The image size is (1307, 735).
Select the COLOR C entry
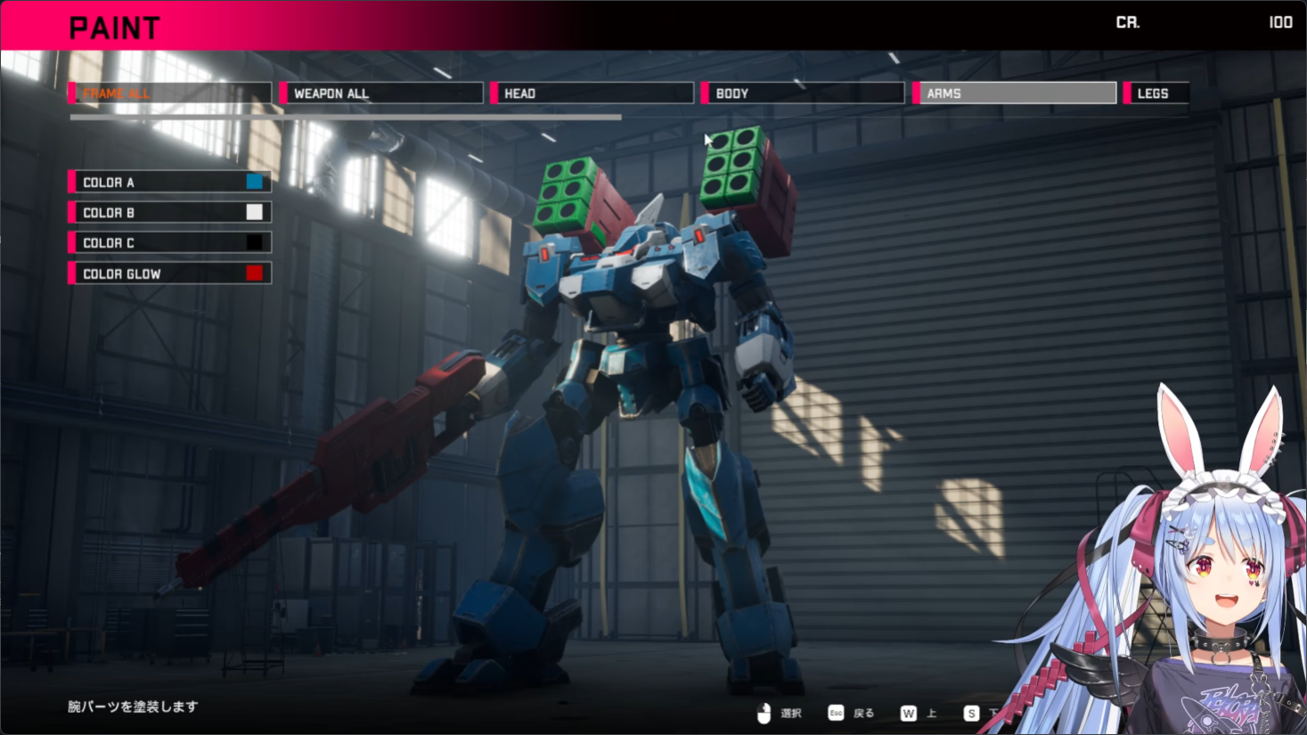click(170, 242)
